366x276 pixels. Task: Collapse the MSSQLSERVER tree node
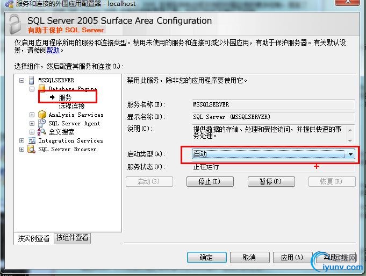pyautogui.click(x=21, y=80)
